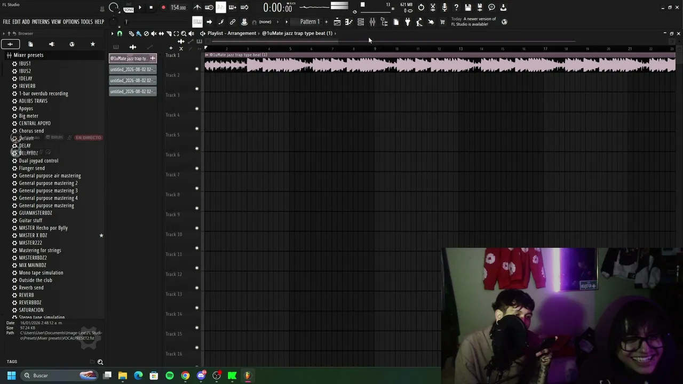This screenshot has width=683, height=384.
Task: Click the 'Playlist - Arrangement' title dropdown
Action: (232, 33)
